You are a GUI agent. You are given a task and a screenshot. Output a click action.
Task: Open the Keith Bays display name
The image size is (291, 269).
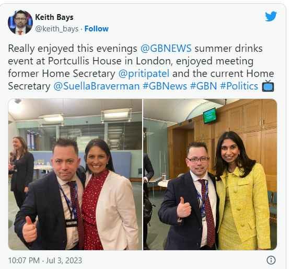click(54, 17)
